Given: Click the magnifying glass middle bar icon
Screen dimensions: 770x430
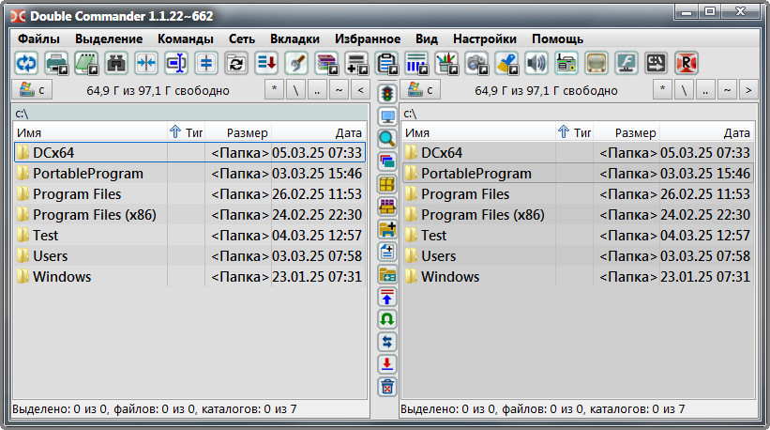Looking at the screenshot, I should 387,139.
